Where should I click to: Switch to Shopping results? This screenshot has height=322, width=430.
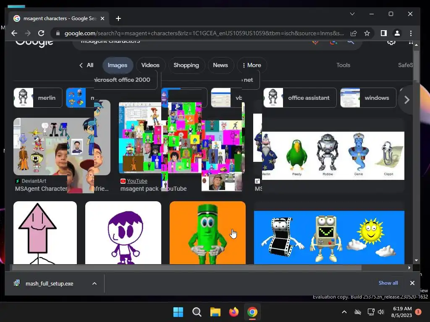(x=186, y=65)
